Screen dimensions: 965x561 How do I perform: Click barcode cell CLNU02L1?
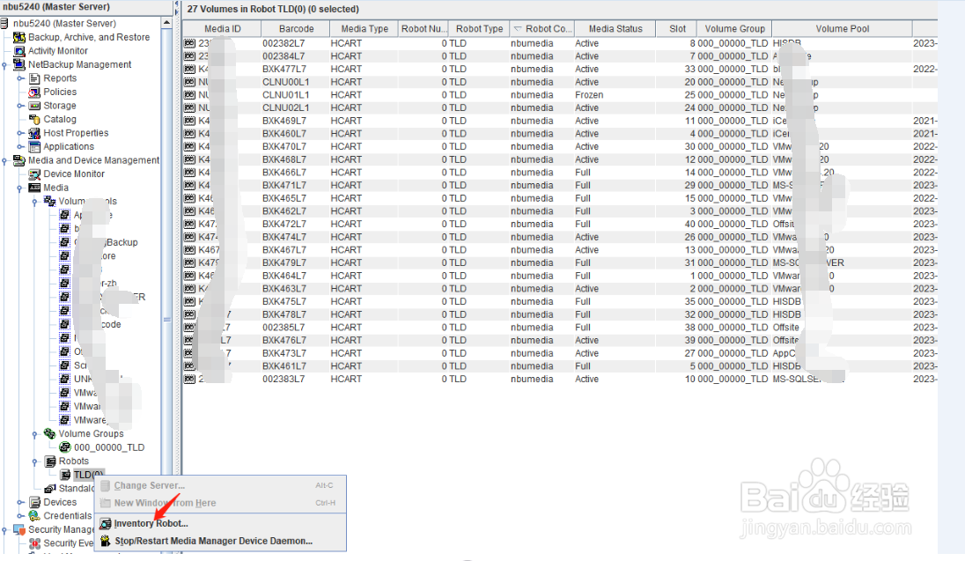click(x=285, y=107)
